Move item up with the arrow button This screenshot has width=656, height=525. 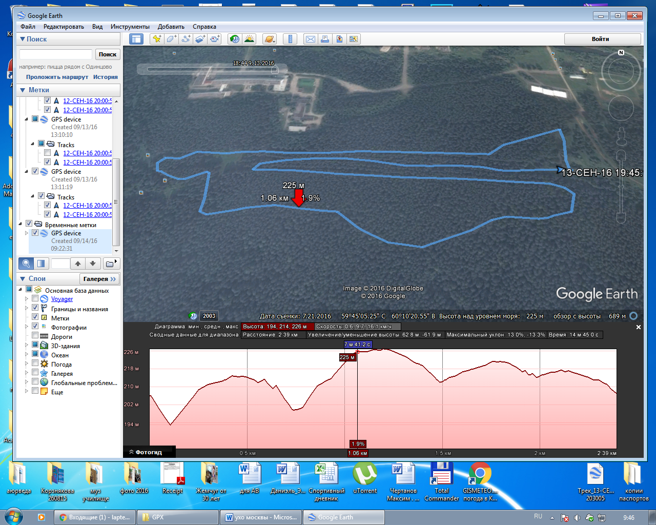[x=78, y=264]
